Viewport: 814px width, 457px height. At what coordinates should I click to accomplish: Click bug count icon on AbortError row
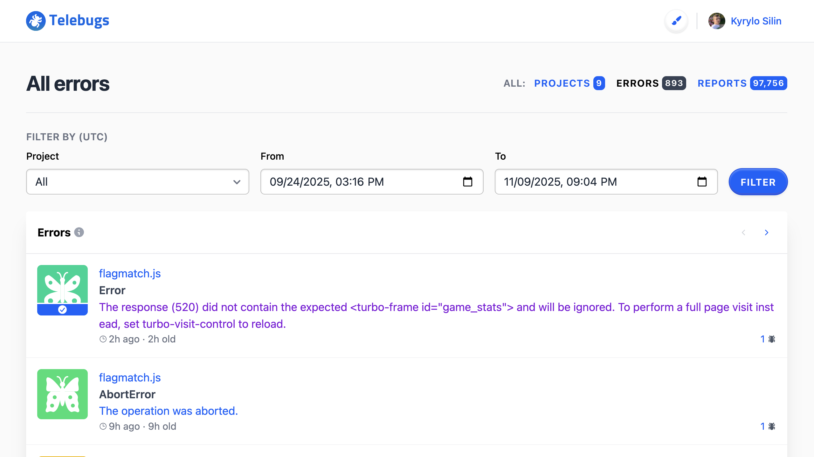(772, 426)
